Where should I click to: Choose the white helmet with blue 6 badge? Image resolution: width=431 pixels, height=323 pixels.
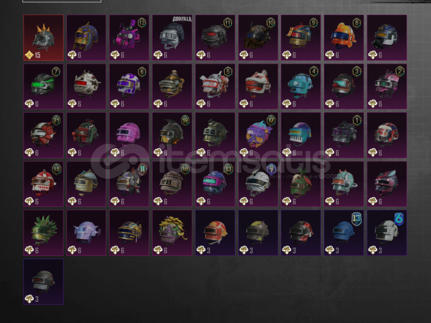coord(387,233)
